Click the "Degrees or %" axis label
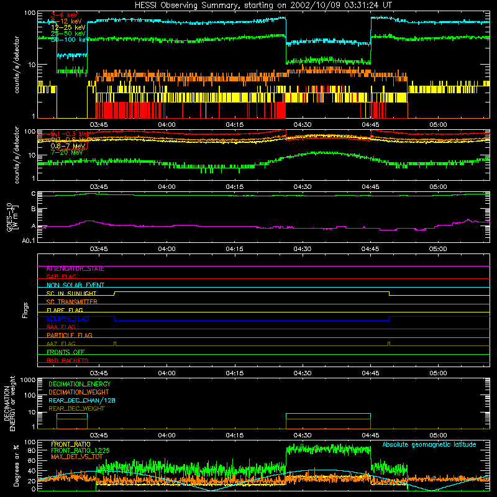497x497 pixels. [16, 465]
